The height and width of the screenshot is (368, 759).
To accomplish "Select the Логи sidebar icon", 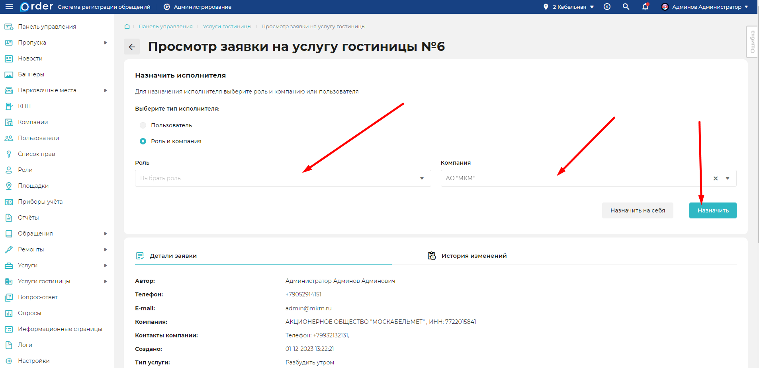I will (8, 345).
